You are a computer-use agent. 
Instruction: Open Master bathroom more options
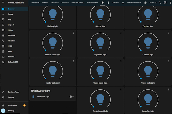point(73,61)
